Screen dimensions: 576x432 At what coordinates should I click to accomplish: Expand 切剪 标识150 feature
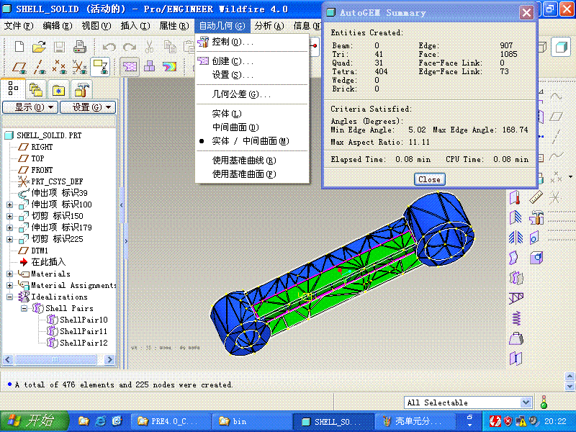pos(9,217)
